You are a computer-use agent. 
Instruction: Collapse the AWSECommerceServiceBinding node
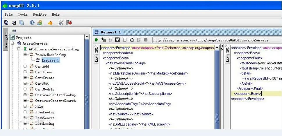click(19, 49)
